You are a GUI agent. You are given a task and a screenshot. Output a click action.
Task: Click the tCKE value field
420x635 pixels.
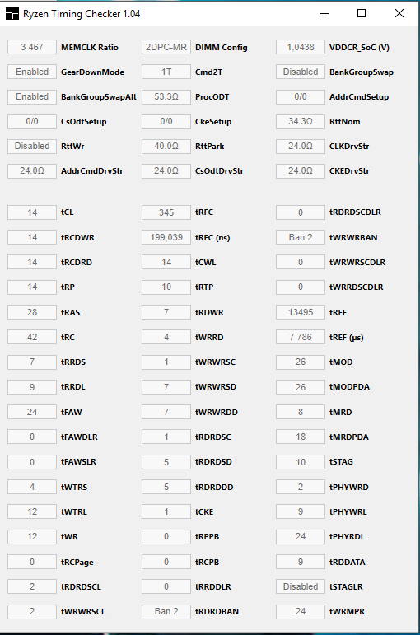tap(166, 512)
